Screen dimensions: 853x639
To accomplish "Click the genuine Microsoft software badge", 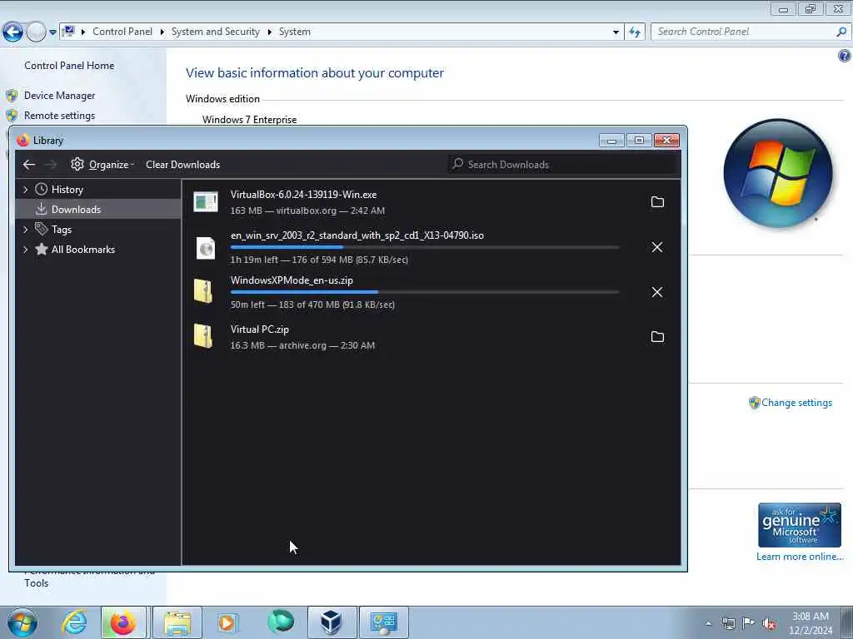I will pyautogui.click(x=800, y=525).
